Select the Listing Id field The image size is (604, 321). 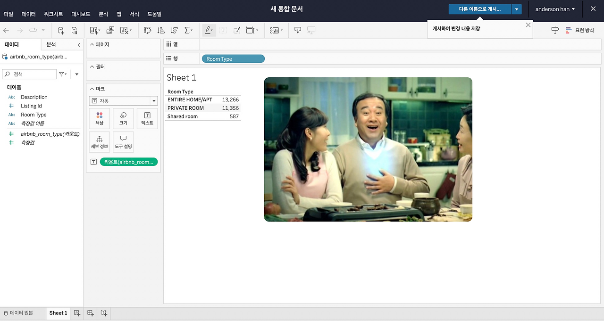tap(31, 106)
